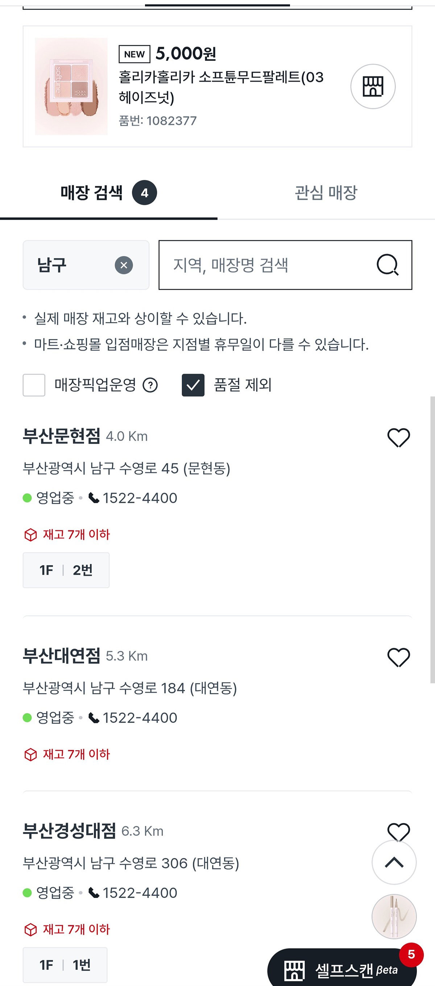Click the page scrollbar on right edge
This screenshot has height=986, width=435.
point(432,540)
